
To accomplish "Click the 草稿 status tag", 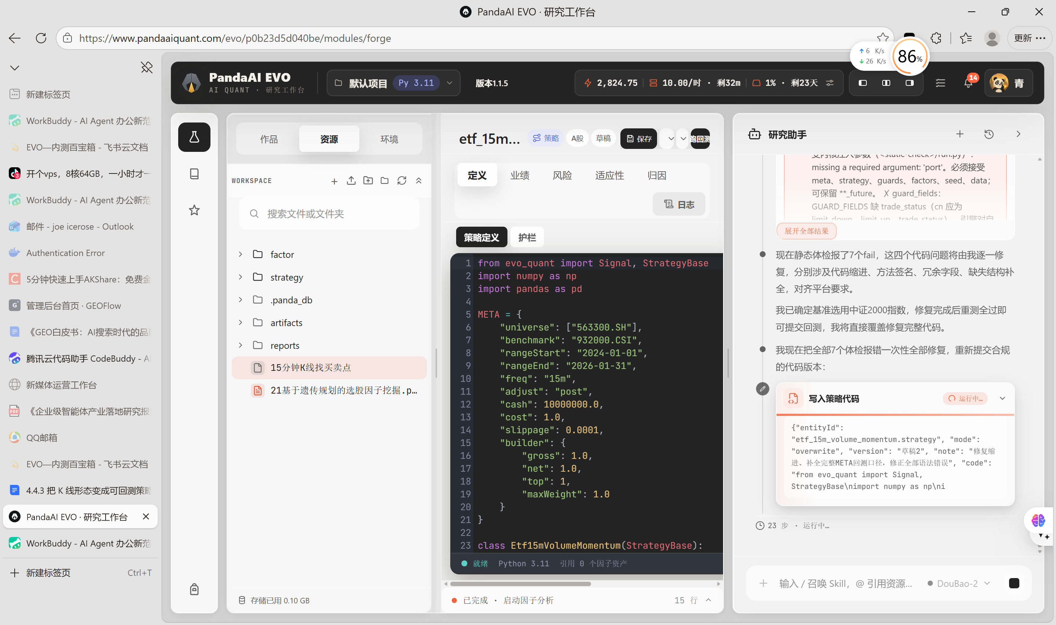I will 603,139.
